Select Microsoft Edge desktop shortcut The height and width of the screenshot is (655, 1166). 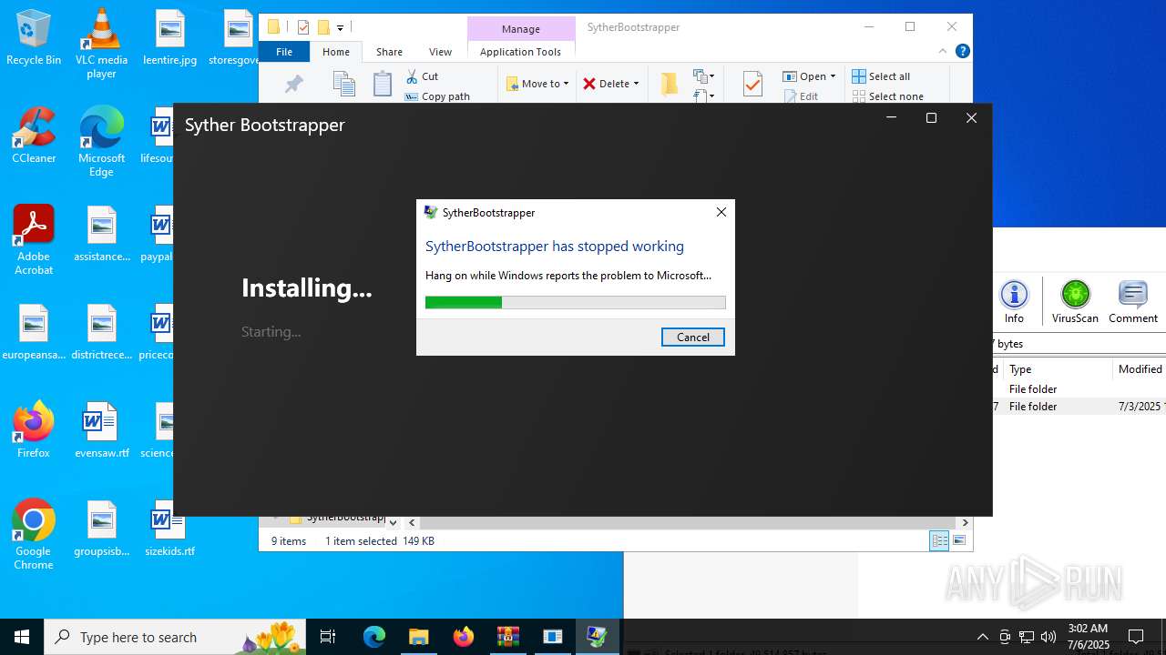click(101, 142)
